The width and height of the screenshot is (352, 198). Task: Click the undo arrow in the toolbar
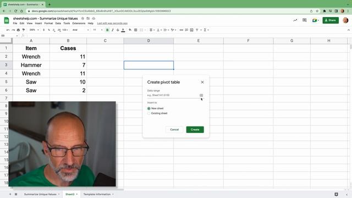pos(8,30)
